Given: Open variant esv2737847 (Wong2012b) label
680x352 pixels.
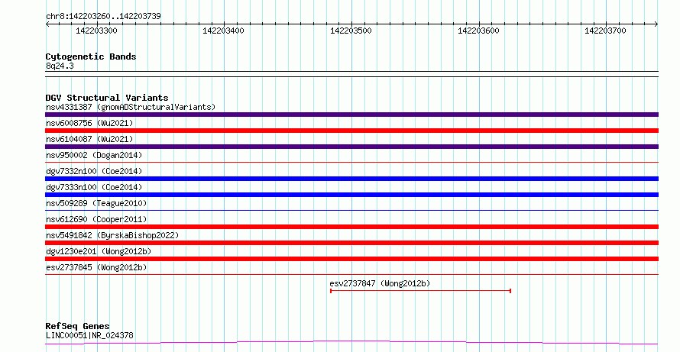Looking at the screenshot, I should pos(380,283).
